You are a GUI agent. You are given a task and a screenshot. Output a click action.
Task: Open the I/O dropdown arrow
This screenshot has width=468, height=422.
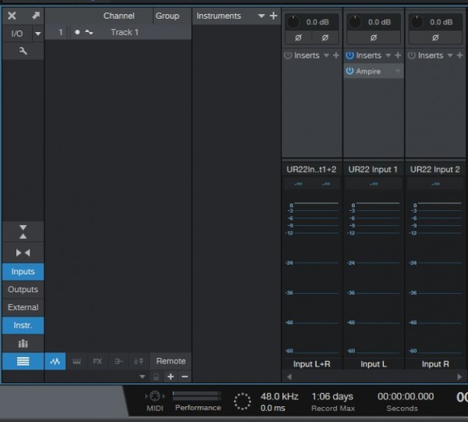pos(37,34)
